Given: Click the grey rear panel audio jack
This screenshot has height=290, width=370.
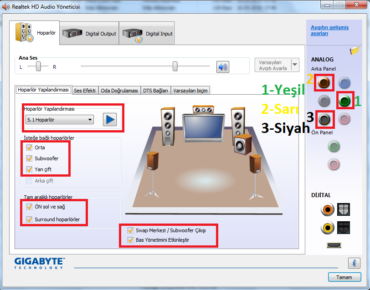Looking at the screenshot, I should 324,101.
